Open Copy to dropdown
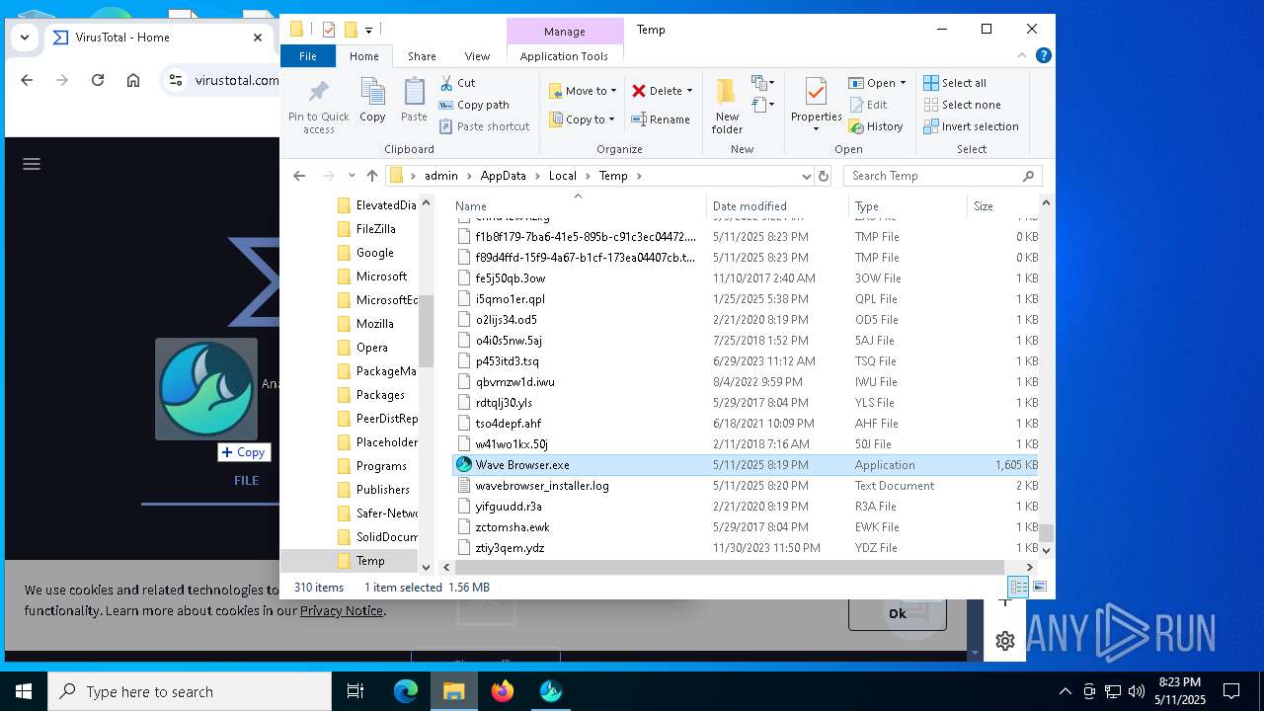This screenshot has height=711, width=1264. pyautogui.click(x=583, y=119)
